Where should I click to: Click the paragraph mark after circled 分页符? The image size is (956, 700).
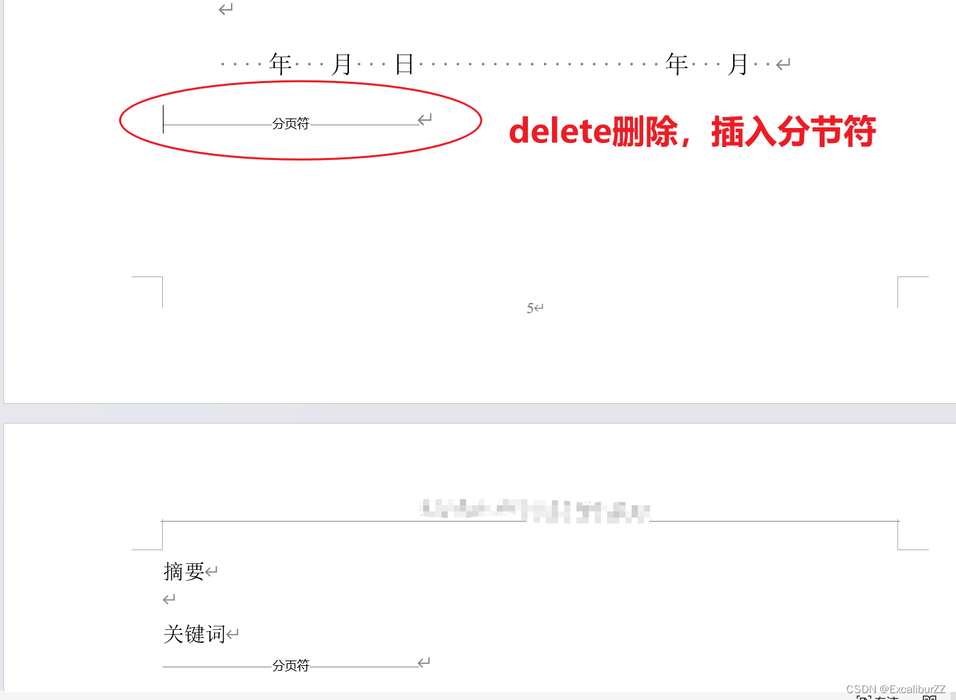[x=425, y=119]
